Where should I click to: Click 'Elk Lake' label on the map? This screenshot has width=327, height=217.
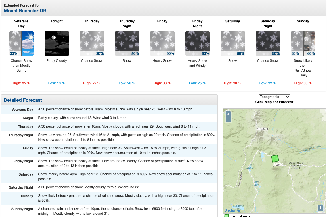(x=250, y=166)
